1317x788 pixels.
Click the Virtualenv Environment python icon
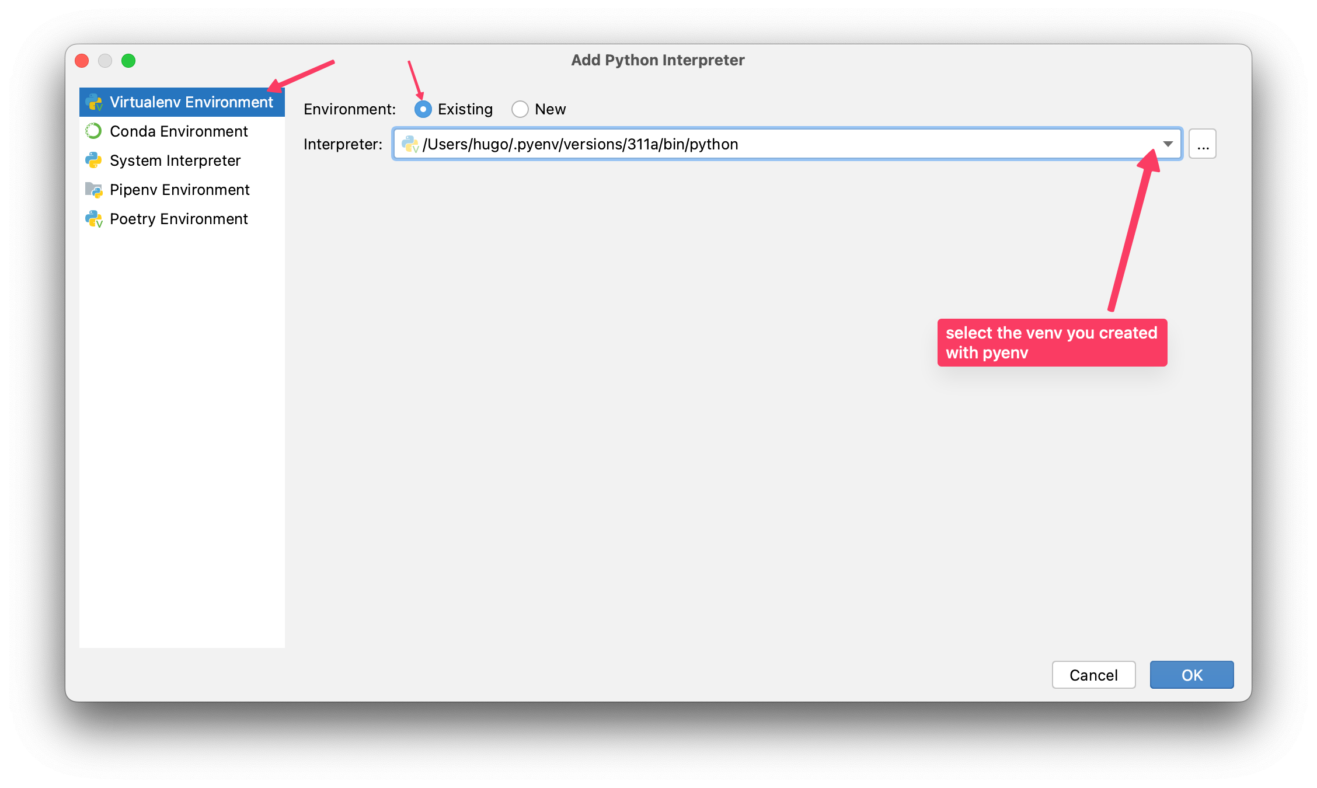click(94, 103)
